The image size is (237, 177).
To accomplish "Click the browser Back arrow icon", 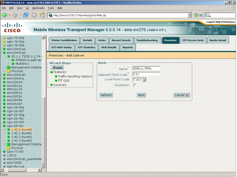I will point(4,15).
